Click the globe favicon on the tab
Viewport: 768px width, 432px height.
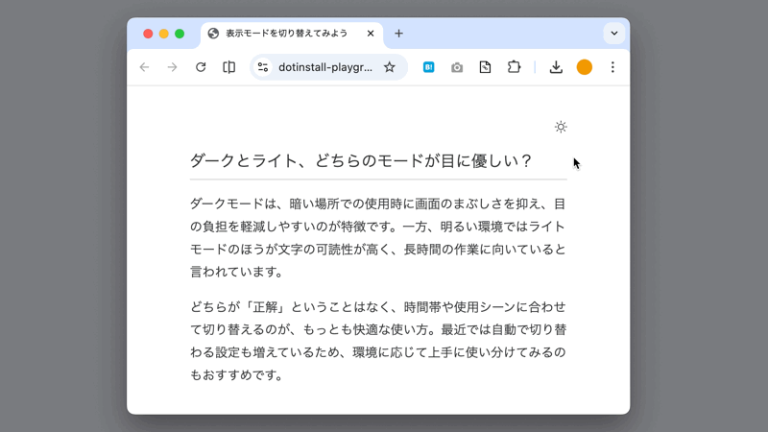[x=213, y=34]
